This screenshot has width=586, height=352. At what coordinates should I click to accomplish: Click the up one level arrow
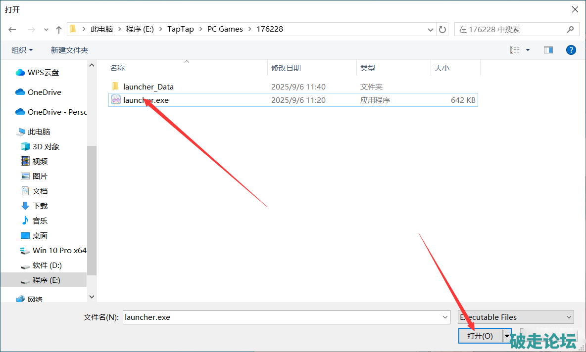coord(59,29)
